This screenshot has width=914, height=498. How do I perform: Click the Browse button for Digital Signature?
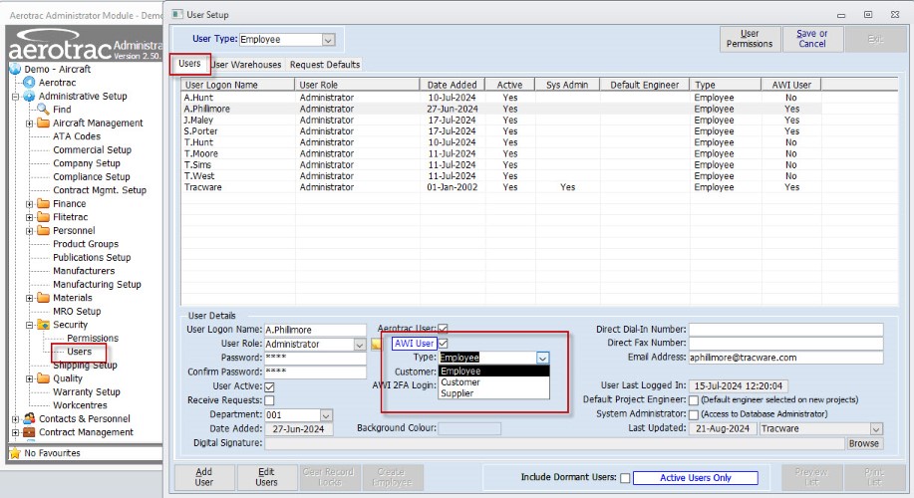click(x=863, y=444)
